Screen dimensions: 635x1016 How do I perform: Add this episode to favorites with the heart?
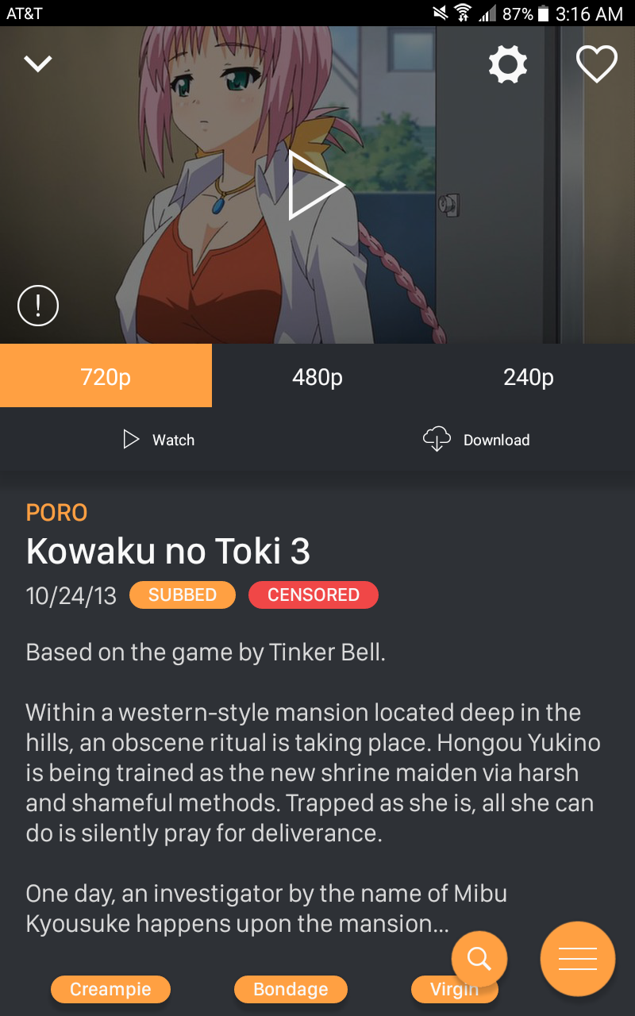pyautogui.click(x=597, y=64)
